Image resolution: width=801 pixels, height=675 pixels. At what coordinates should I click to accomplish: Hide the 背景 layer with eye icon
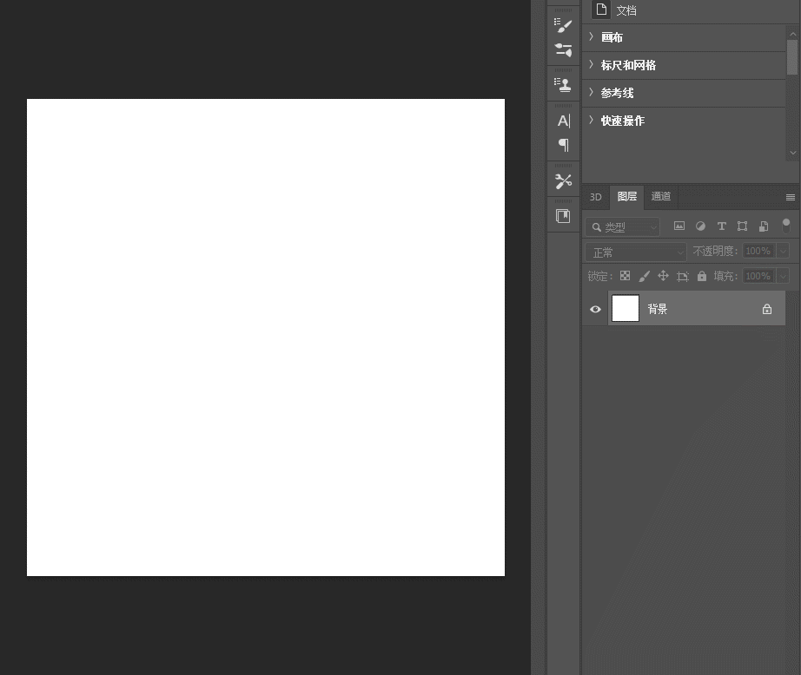595,309
